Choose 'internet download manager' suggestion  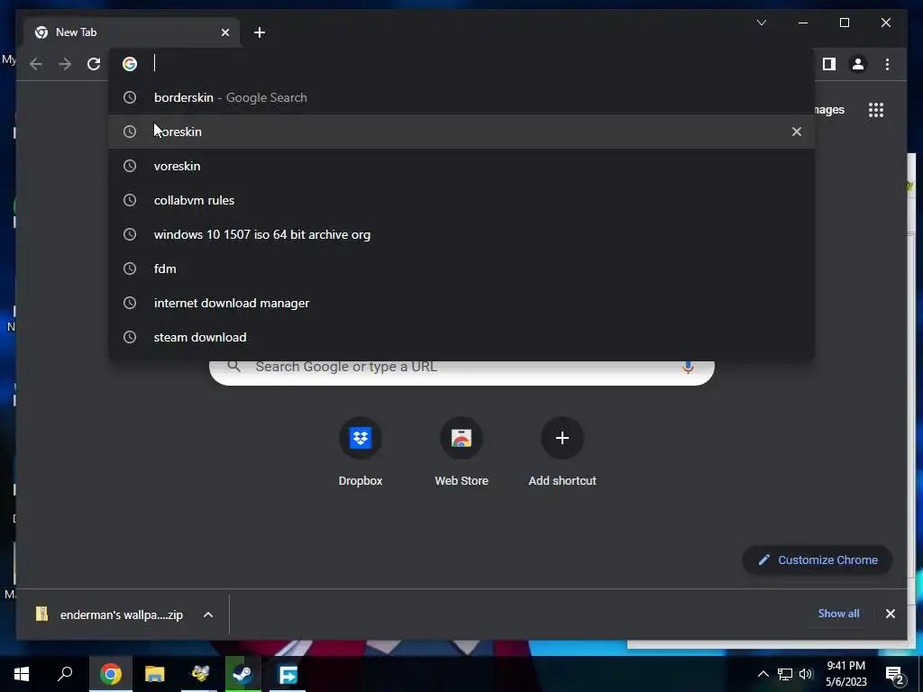(x=461, y=303)
